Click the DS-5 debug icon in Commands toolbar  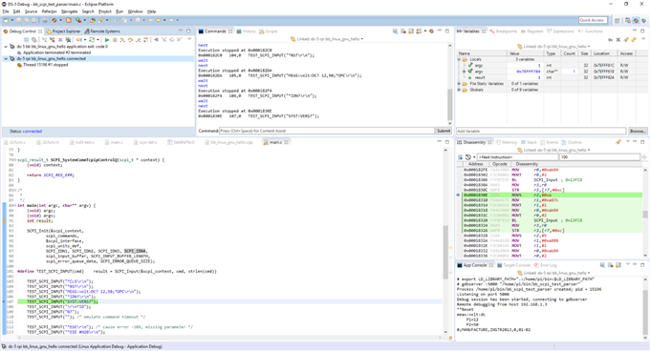(x=431, y=31)
